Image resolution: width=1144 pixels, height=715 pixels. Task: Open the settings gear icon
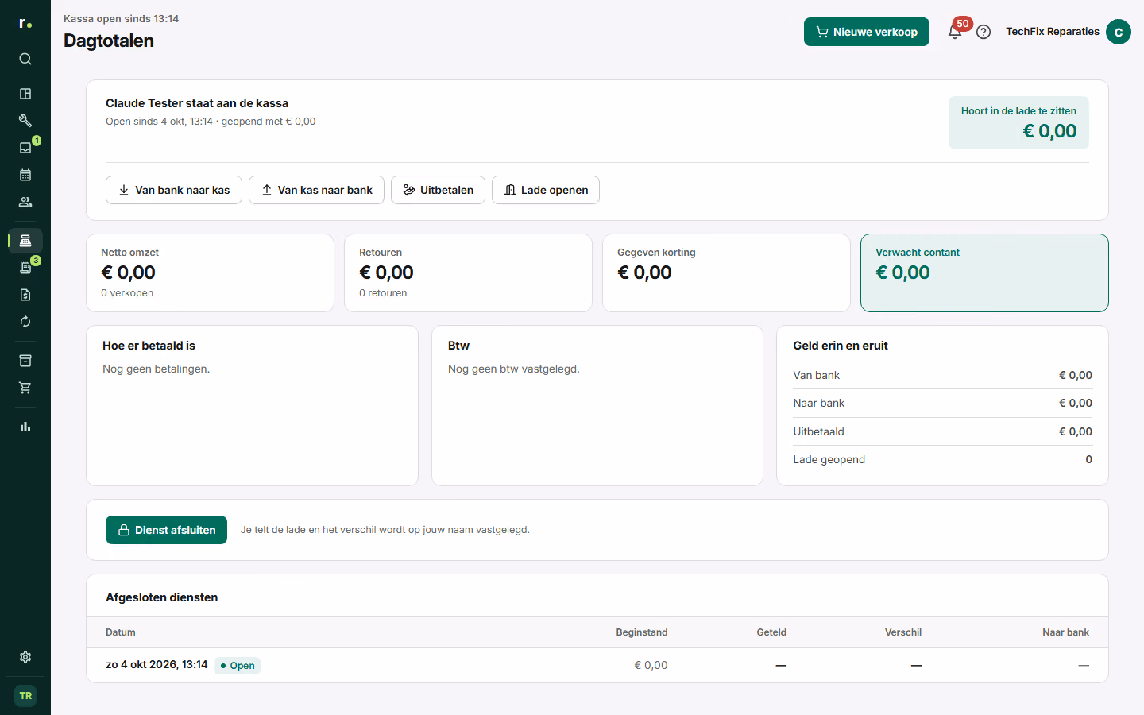25,657
